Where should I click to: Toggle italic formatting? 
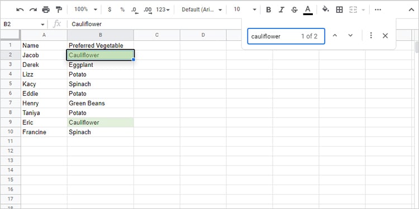point(282,10)
